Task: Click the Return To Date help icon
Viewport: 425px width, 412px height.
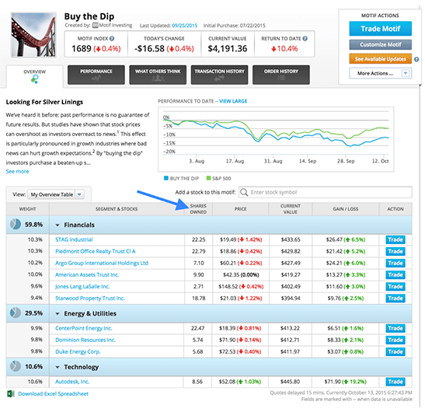Action: pos(305,39)
